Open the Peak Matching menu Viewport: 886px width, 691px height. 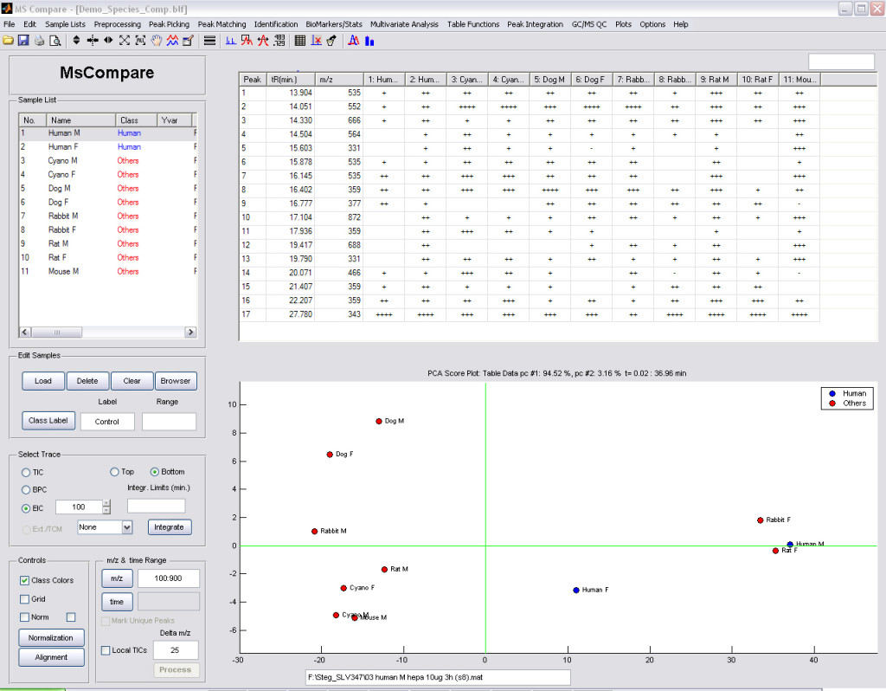[x=224, y=24]
